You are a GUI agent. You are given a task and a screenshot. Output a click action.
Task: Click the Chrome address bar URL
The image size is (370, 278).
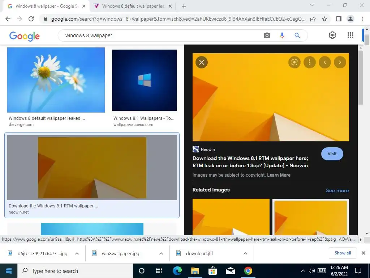(178, 19)
